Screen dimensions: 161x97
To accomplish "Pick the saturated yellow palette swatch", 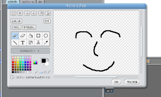I will (18, 62).
